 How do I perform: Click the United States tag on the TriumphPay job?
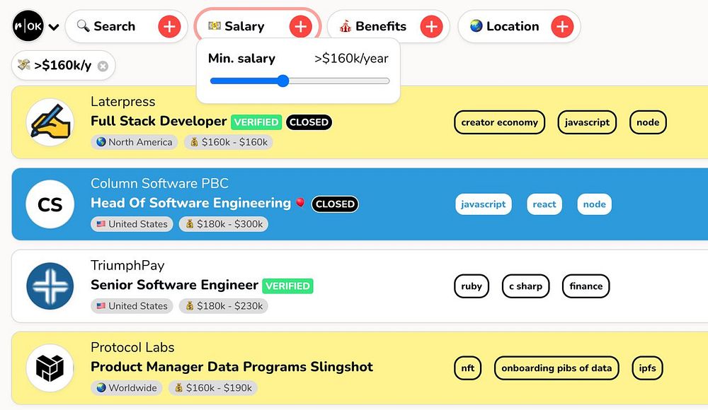pyautogui.click(x=132, y=306)
